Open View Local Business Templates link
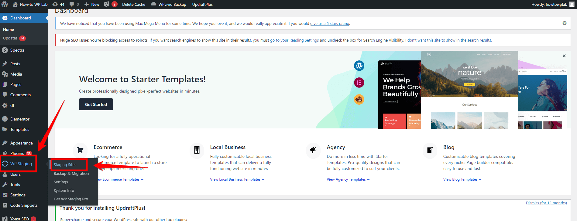Image resolution: width=577 pixels, height=221 pixels. pyautogui.click(x=237, y=179)
